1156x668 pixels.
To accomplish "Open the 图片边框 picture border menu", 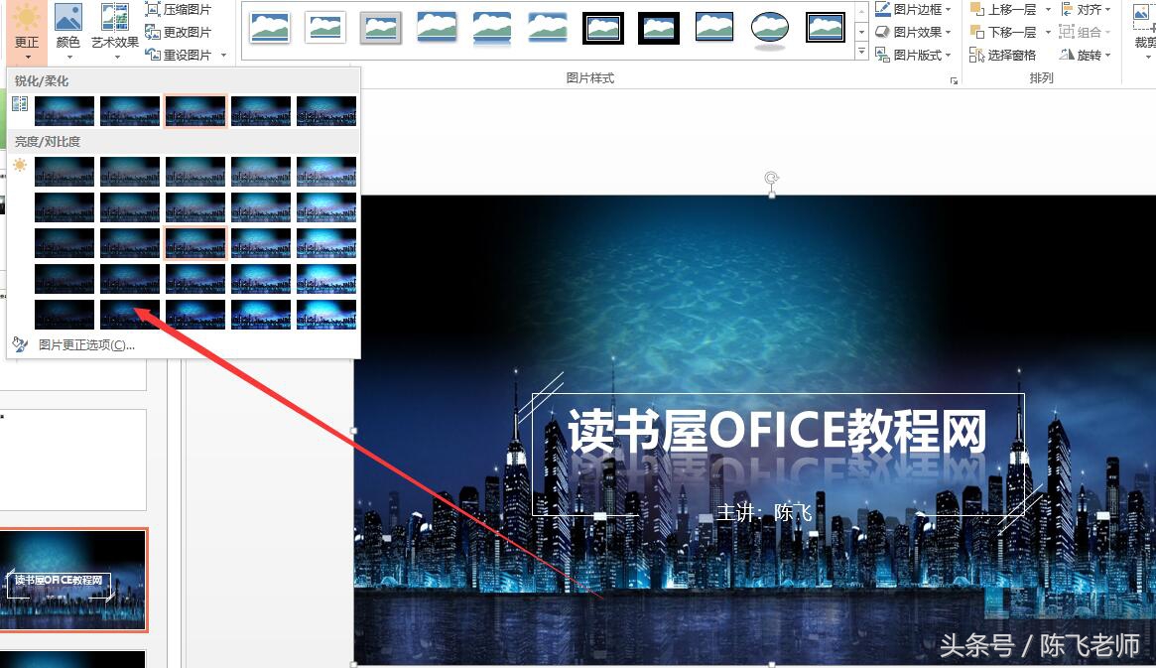I will point(913,10).
